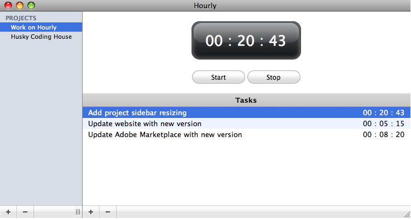
Task: Click the window resize corner grip
Action: 407,215
